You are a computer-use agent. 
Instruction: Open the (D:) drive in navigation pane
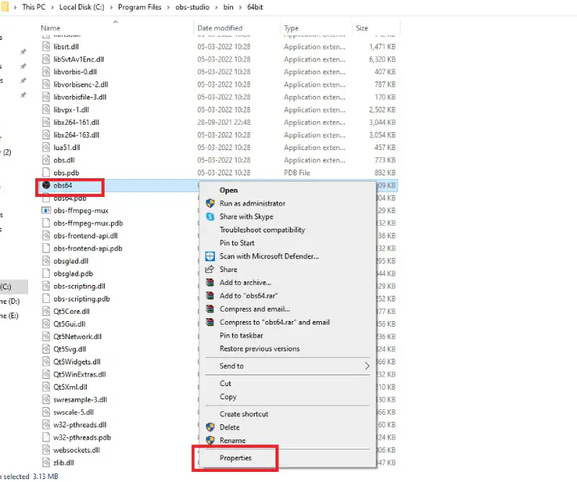pos(10,301)
